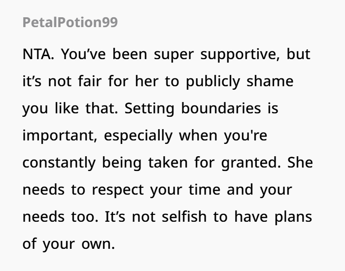The image size is (345, 271).
Task: Click the word "plans" in the comment
Action: 293,217
